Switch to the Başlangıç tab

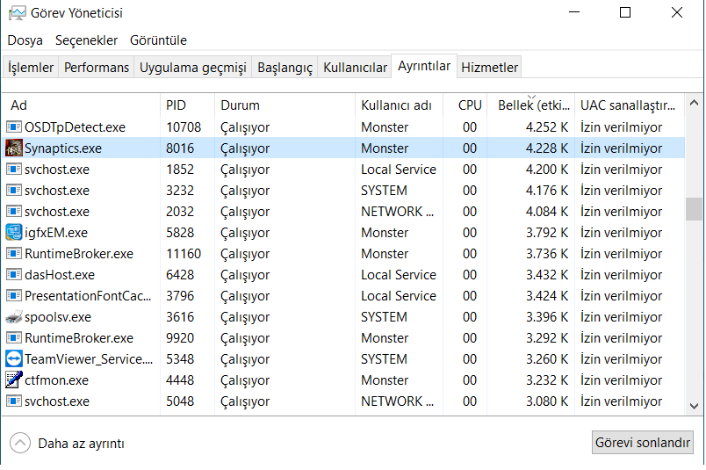point(285,67)
